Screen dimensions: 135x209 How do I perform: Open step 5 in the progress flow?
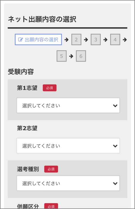point(62,56)
